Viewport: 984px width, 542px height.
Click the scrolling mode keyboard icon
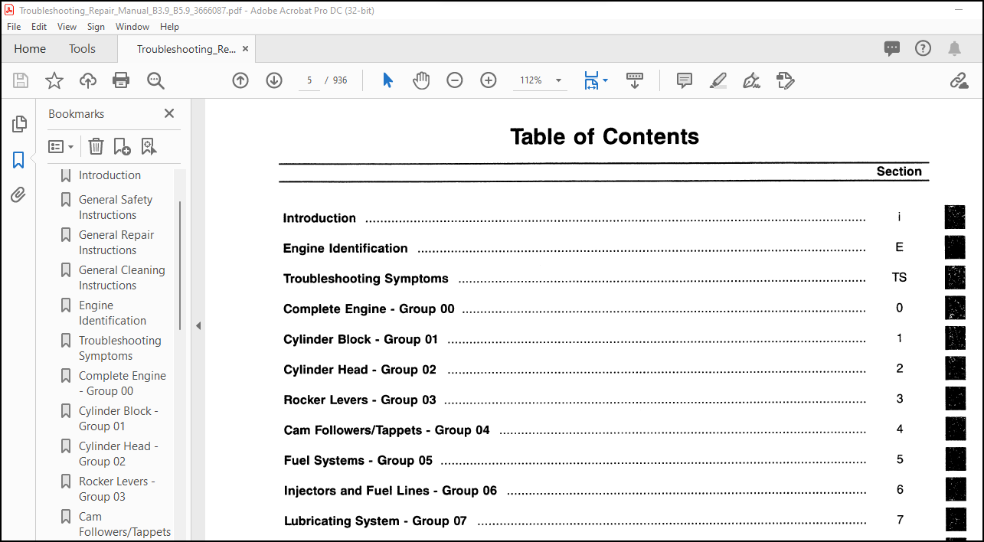click(635, 80)
